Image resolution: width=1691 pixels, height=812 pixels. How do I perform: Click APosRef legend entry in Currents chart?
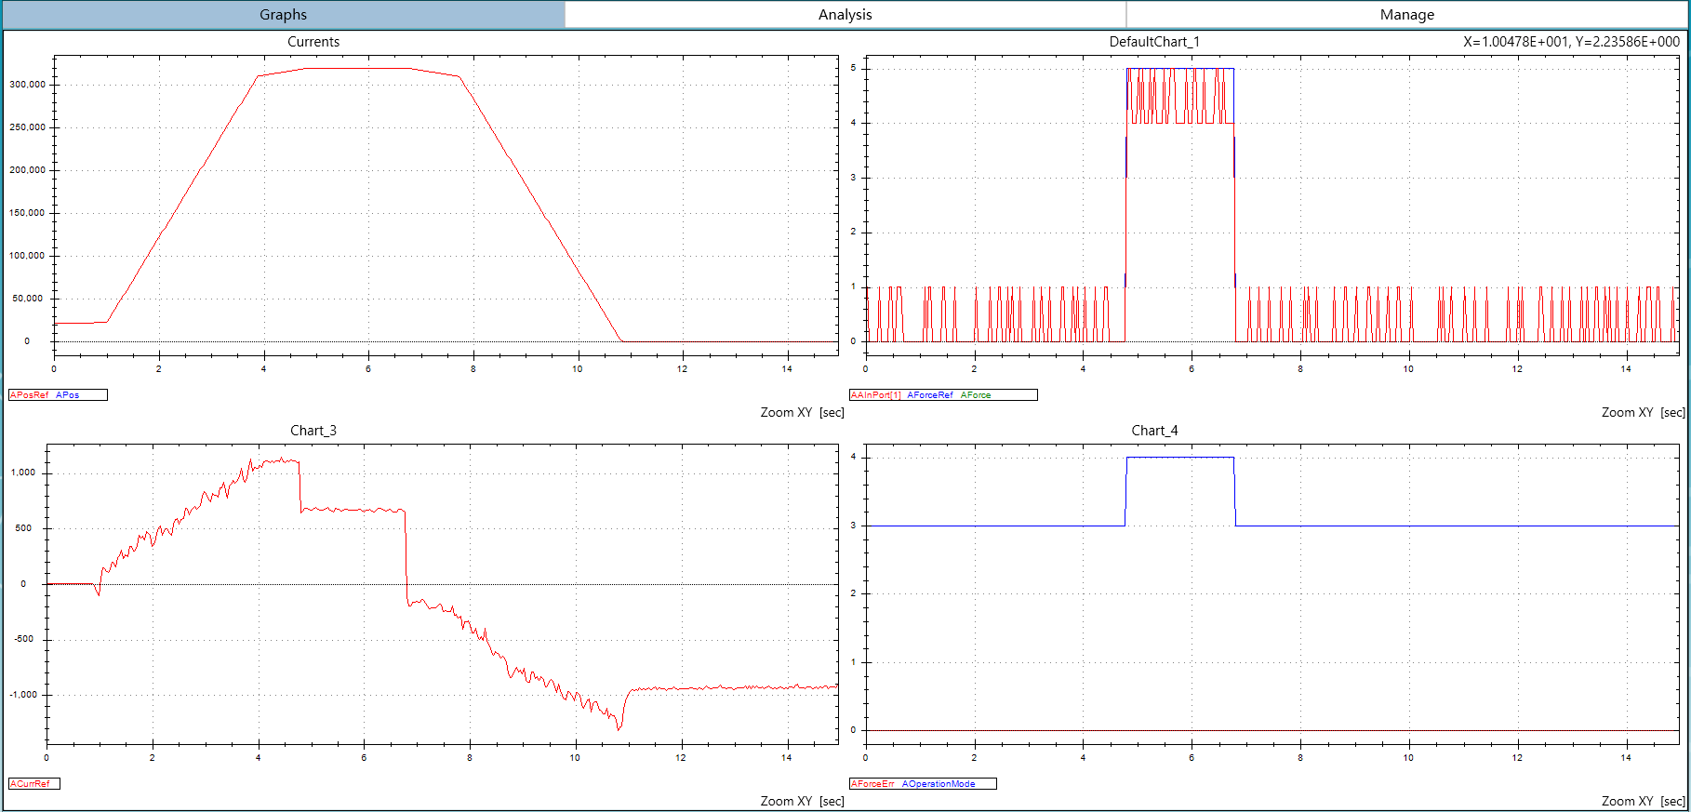coord(30,395)
